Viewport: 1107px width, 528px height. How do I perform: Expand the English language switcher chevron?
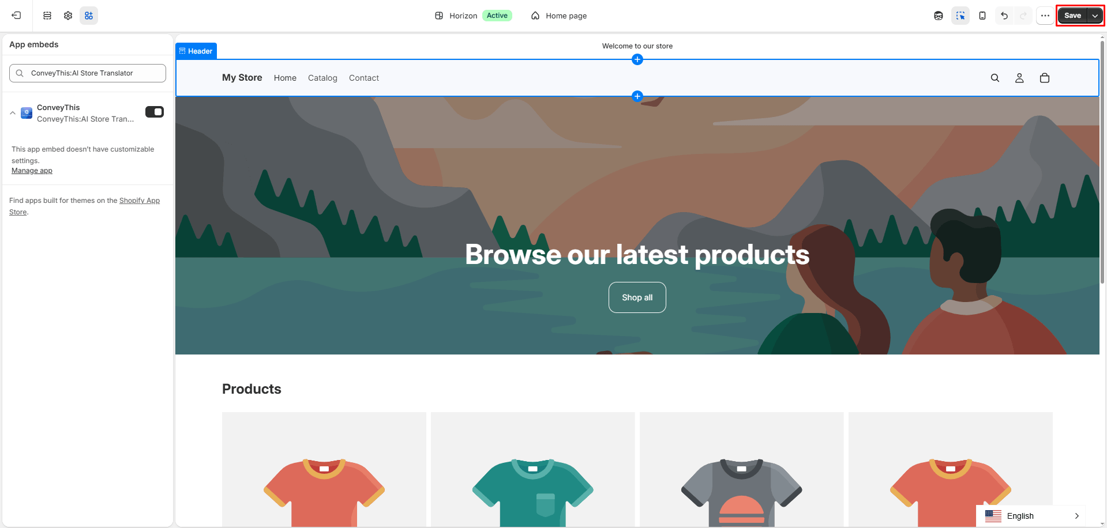[1076, 516]
